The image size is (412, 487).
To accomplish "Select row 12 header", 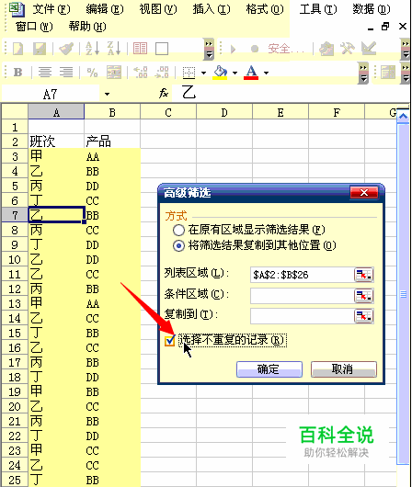I will click(x=15, y=289).
